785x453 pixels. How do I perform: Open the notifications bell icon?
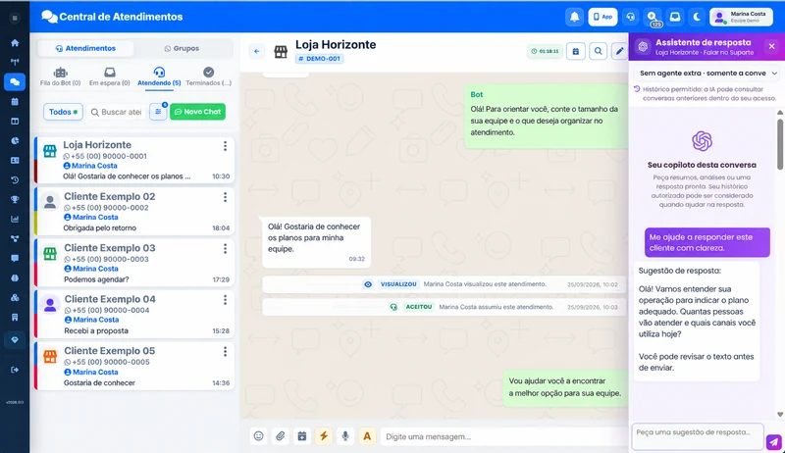tap(575, 17)
